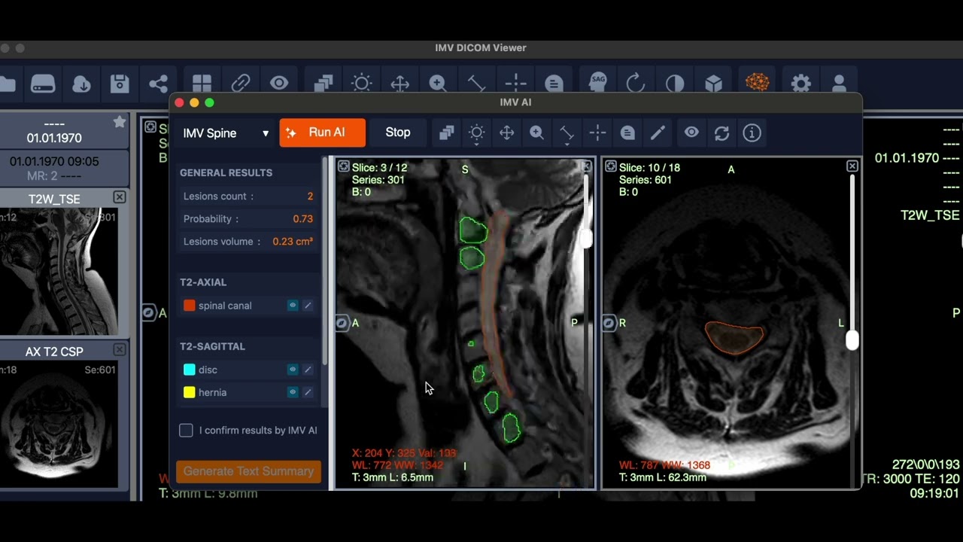
Task: Select the zoom tool in IMV AI toolbar
Action: point(537,133)
